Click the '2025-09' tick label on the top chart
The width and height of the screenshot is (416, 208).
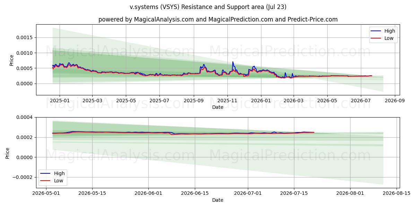(x=193, y=101)
